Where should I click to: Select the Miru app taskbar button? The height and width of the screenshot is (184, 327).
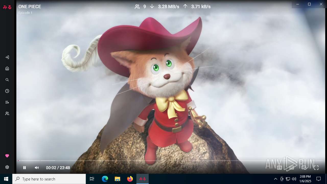[143, 179]
